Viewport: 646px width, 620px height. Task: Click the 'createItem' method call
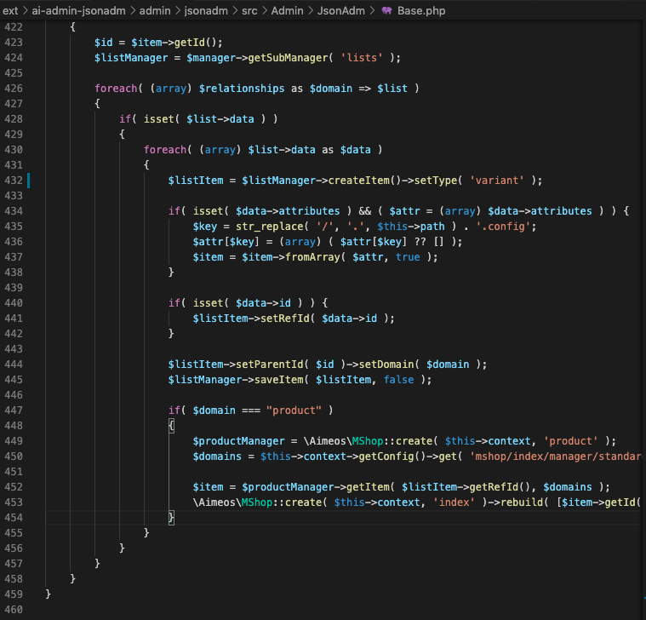coord(359,181)
